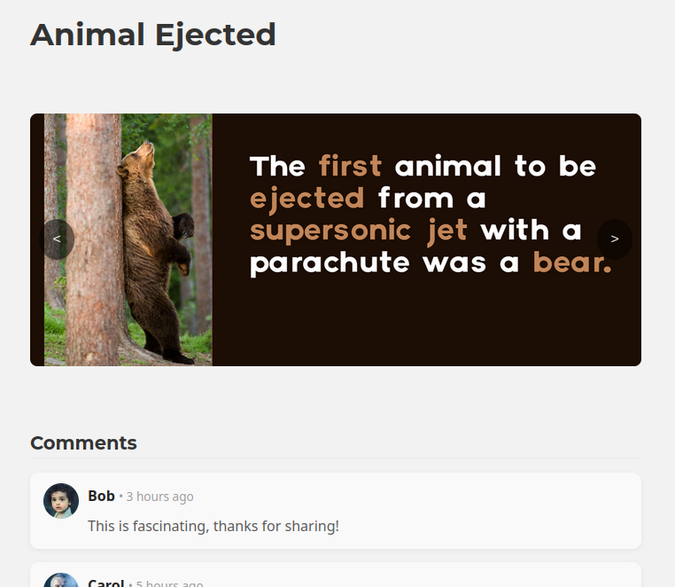Click the word 'parachute' in the slide
Image resolution: width=675 pixels, height=587 pixels.
click(330, 262)
